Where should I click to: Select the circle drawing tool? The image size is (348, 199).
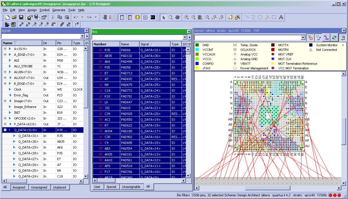click(x=261, y=17)
